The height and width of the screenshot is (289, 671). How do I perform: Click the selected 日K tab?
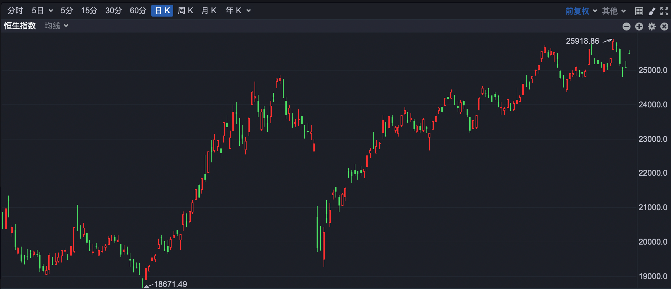(x=162, y=11)
